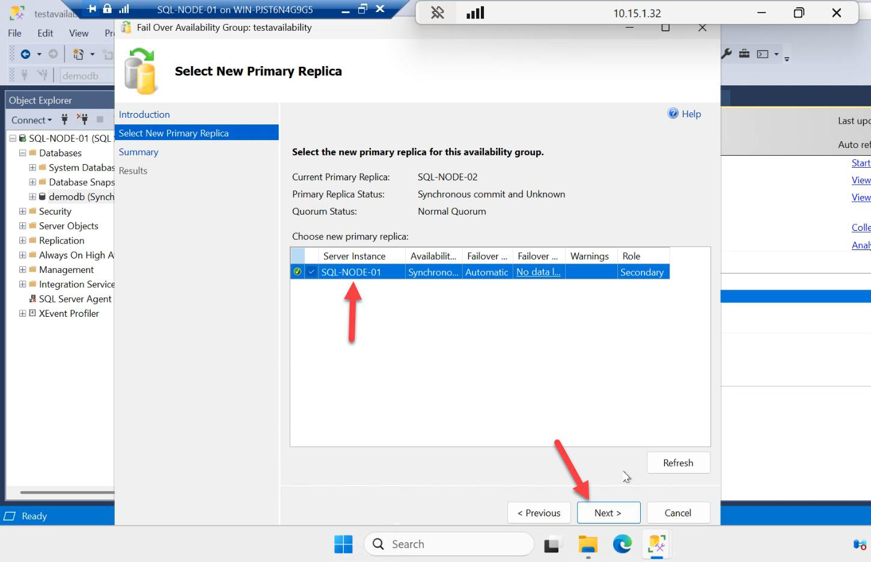Click the command window icon in toolbar
This screenshot has height=562, width=871.
[x=763, y=54]
